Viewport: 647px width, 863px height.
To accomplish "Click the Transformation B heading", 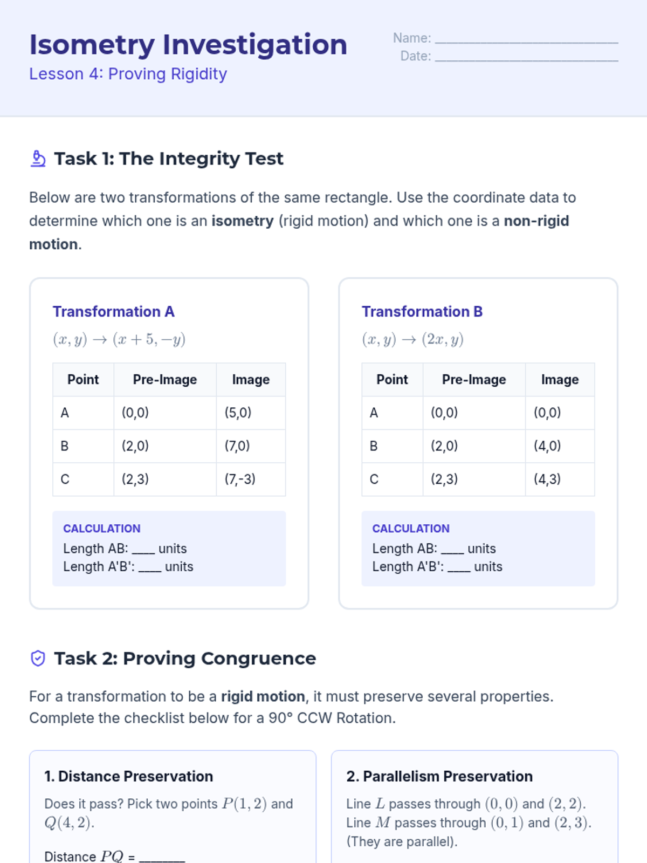I will (422, 312).
